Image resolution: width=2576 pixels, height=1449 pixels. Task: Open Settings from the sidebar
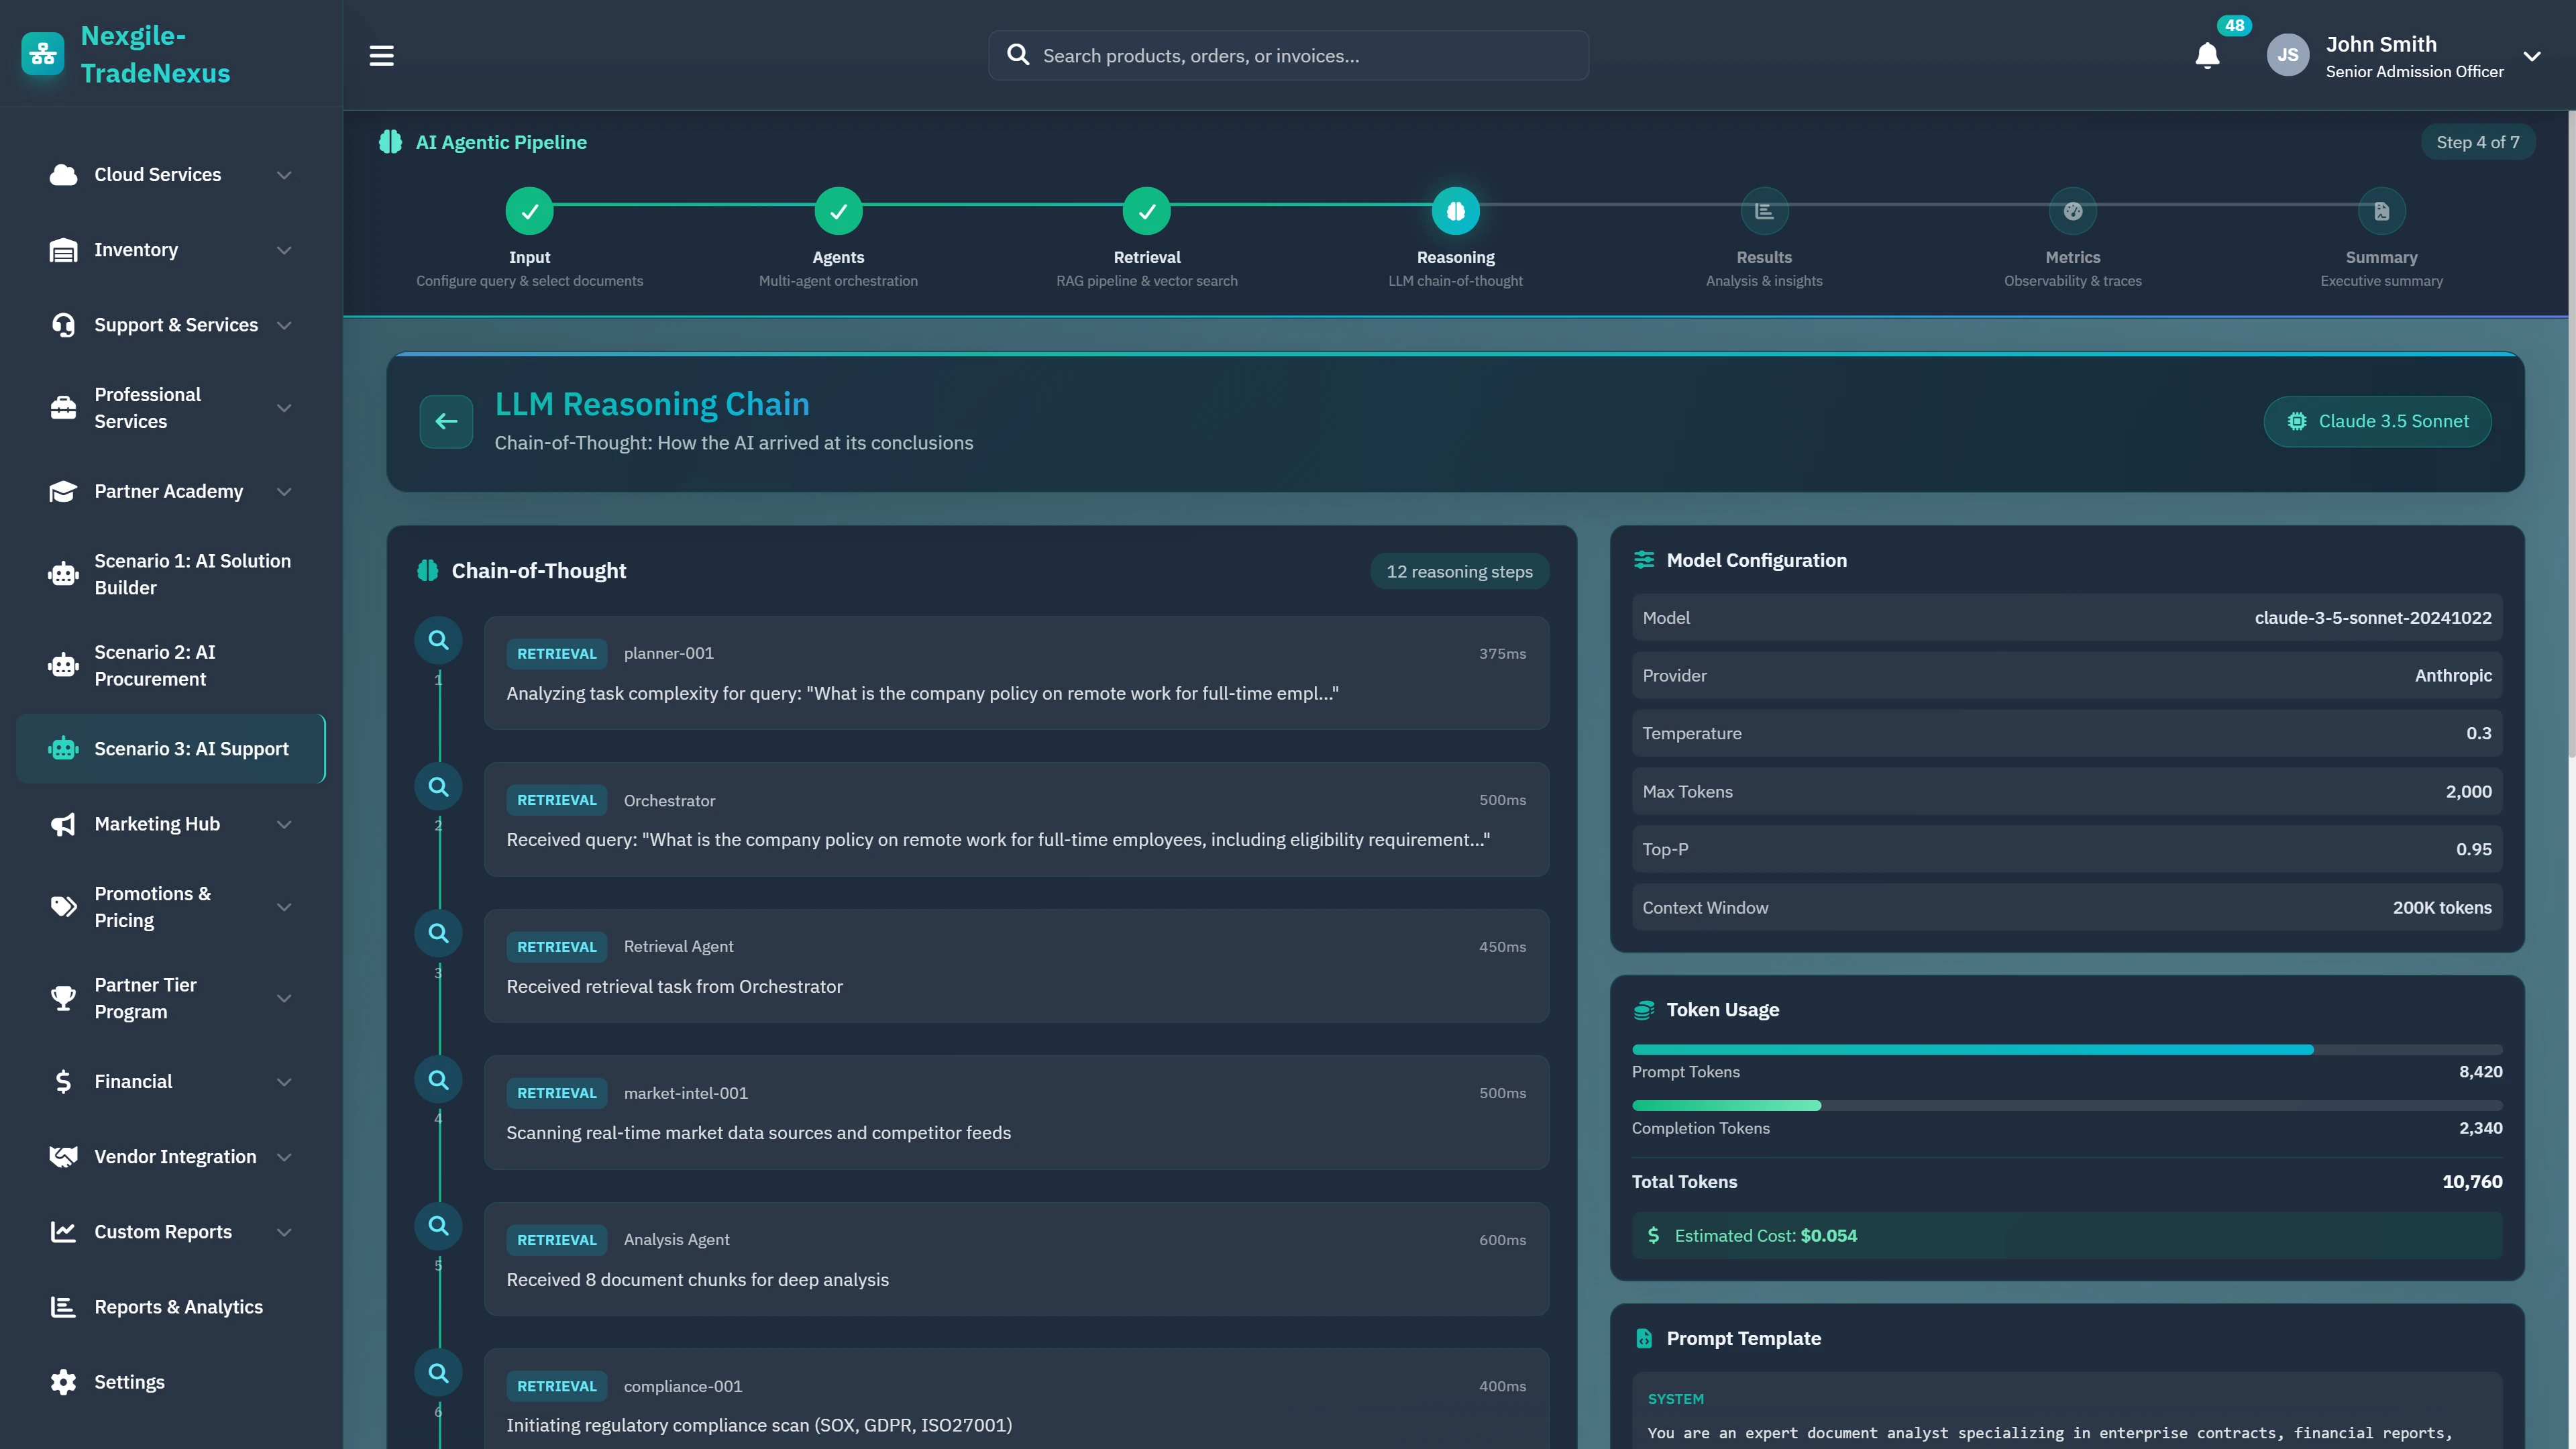tap(129, 1382)
